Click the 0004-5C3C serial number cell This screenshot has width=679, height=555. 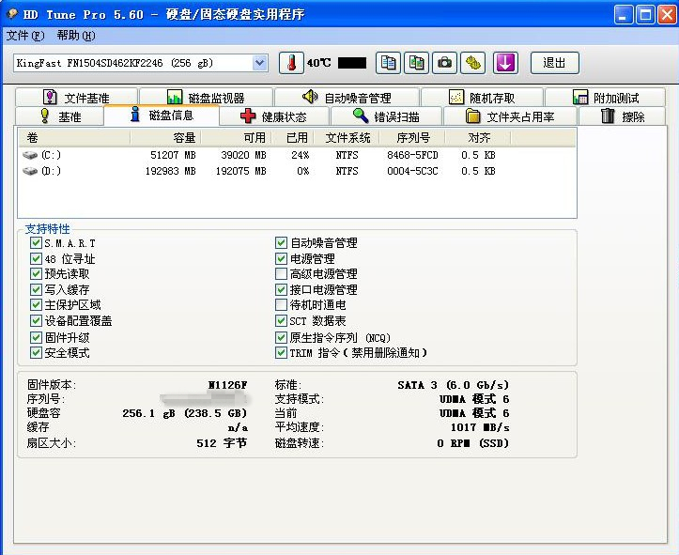(x=412, y=171)
